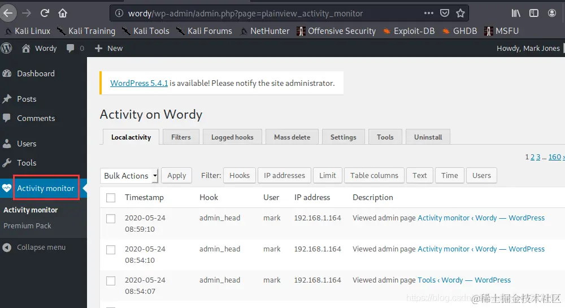Viewport: 565px width, 308px height.
Task: Go to pagination page 3
Action: (538, 157)
